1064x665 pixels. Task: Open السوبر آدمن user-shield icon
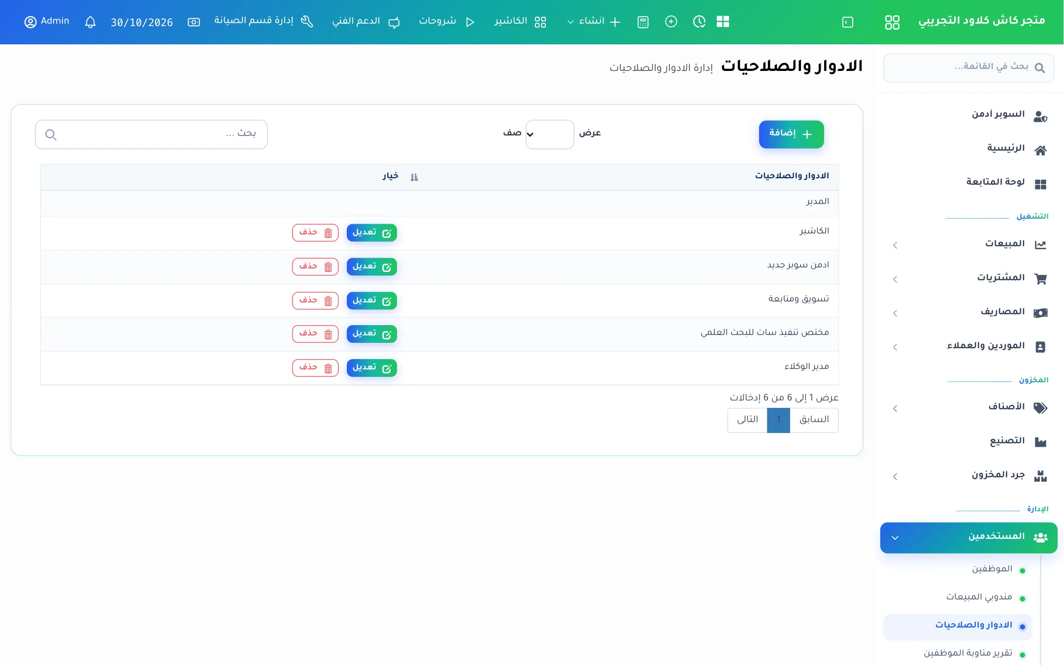pyautogui.click(x=1040, y=117)
